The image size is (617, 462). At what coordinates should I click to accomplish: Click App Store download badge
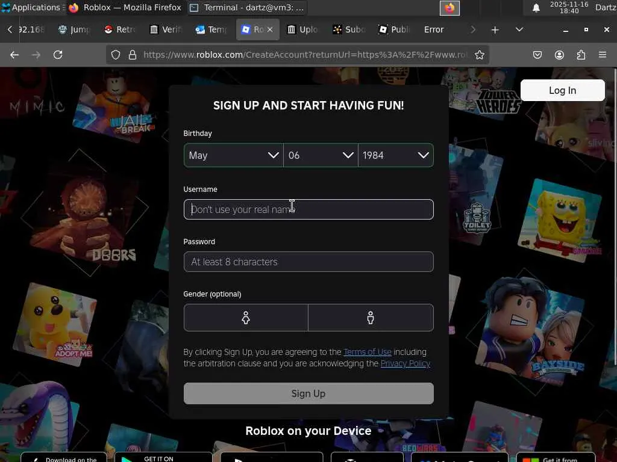(64, 457)
